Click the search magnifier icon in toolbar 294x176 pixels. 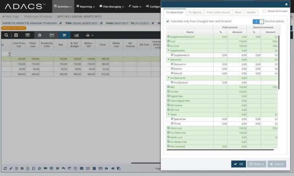point(6,35)
